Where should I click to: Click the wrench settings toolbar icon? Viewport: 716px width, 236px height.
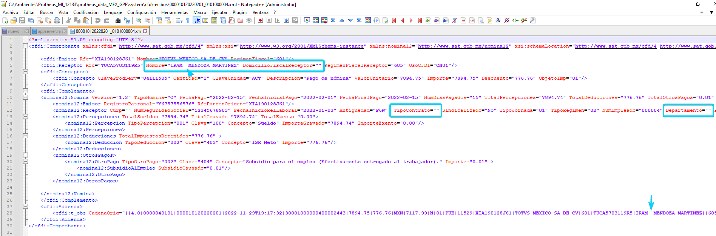coord(533,20)
